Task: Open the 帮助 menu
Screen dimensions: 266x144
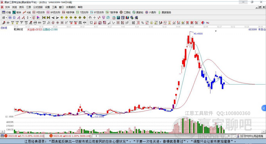Action: (80, 7)
